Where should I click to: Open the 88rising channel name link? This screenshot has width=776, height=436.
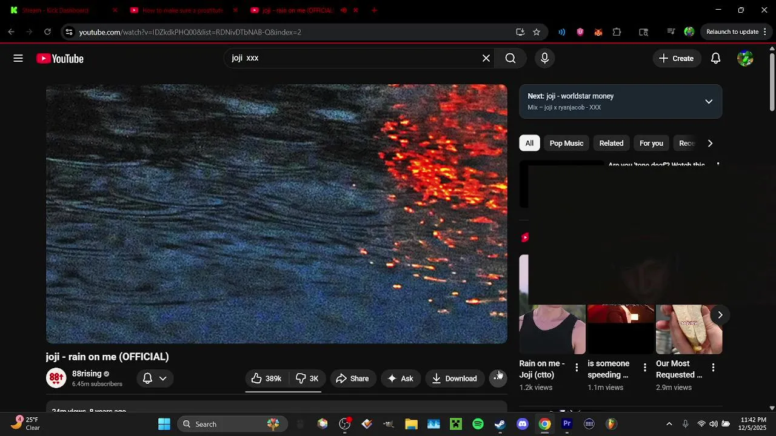(87, 374)
